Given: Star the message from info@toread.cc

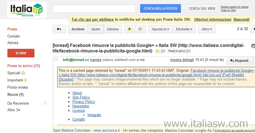Looking at the screenshot, I should pyautogui.click(x=56, y=60).
